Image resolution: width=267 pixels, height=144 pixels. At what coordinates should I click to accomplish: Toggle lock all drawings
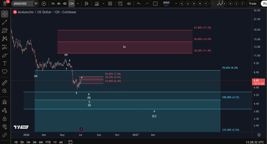coord(5,118)
